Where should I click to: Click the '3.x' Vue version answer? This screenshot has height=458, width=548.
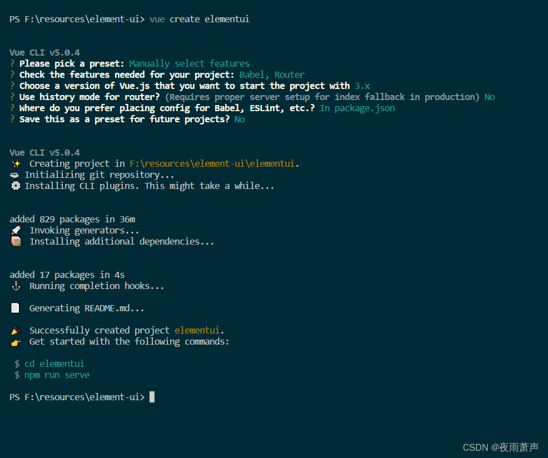(362, 86)
